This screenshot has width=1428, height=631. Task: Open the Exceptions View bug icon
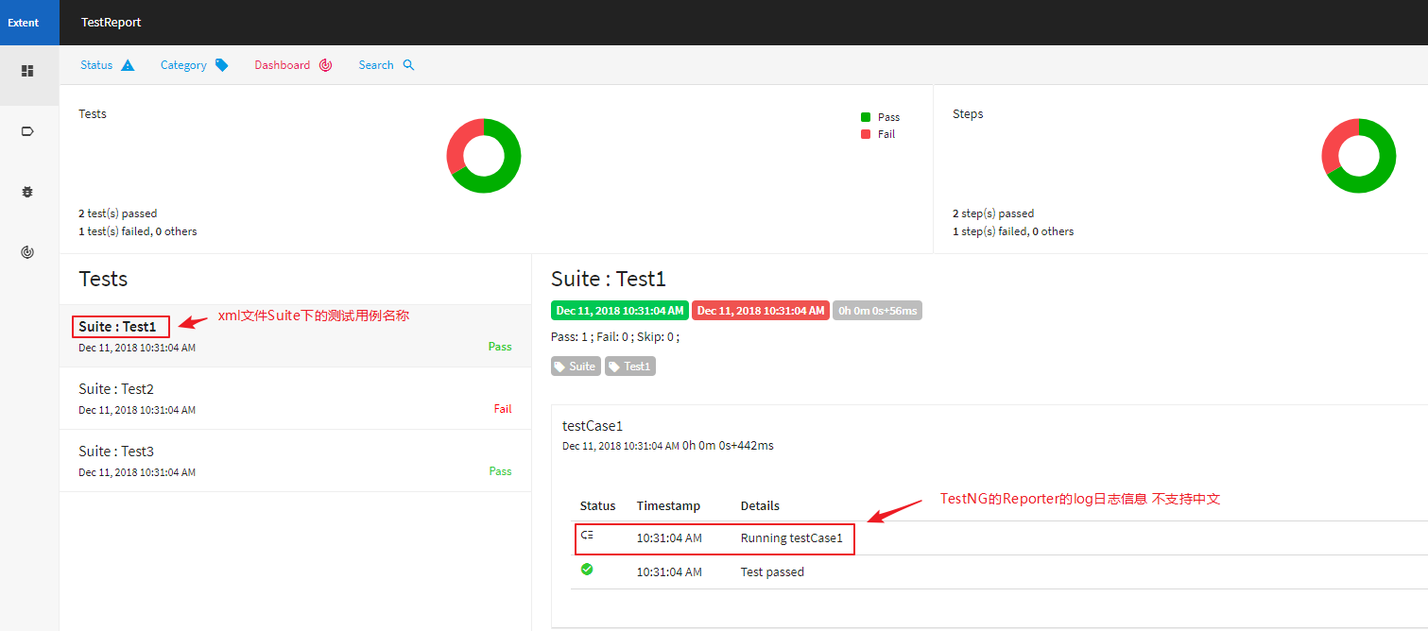[x=27, y=192]
